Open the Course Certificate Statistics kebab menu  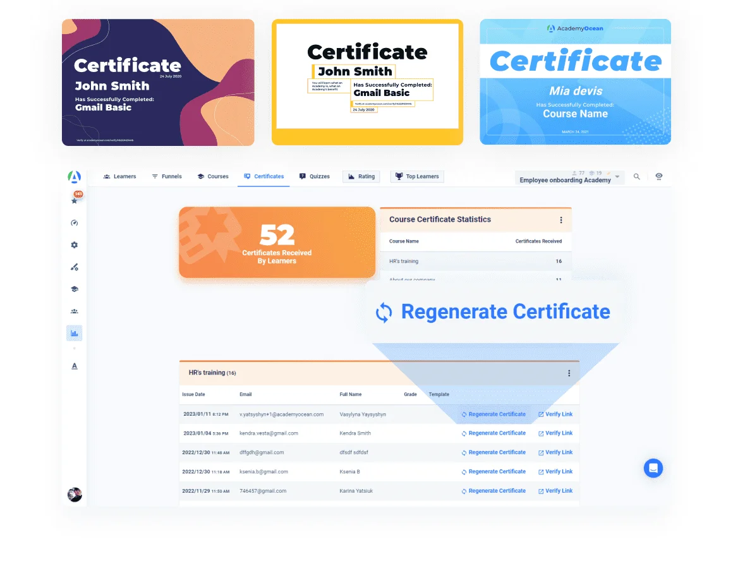(561, 219)
